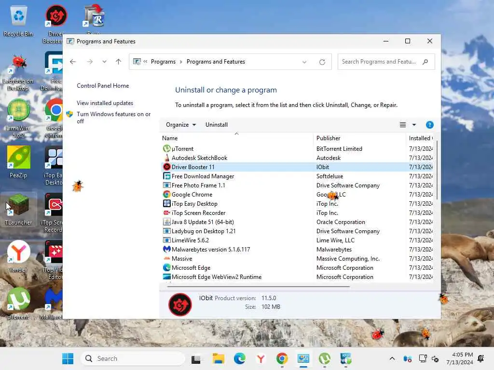Open the TLauncher desktop shortcut
Image resolution: width=494 pixels, height=370 pixels.
click(x=18, y=209)
